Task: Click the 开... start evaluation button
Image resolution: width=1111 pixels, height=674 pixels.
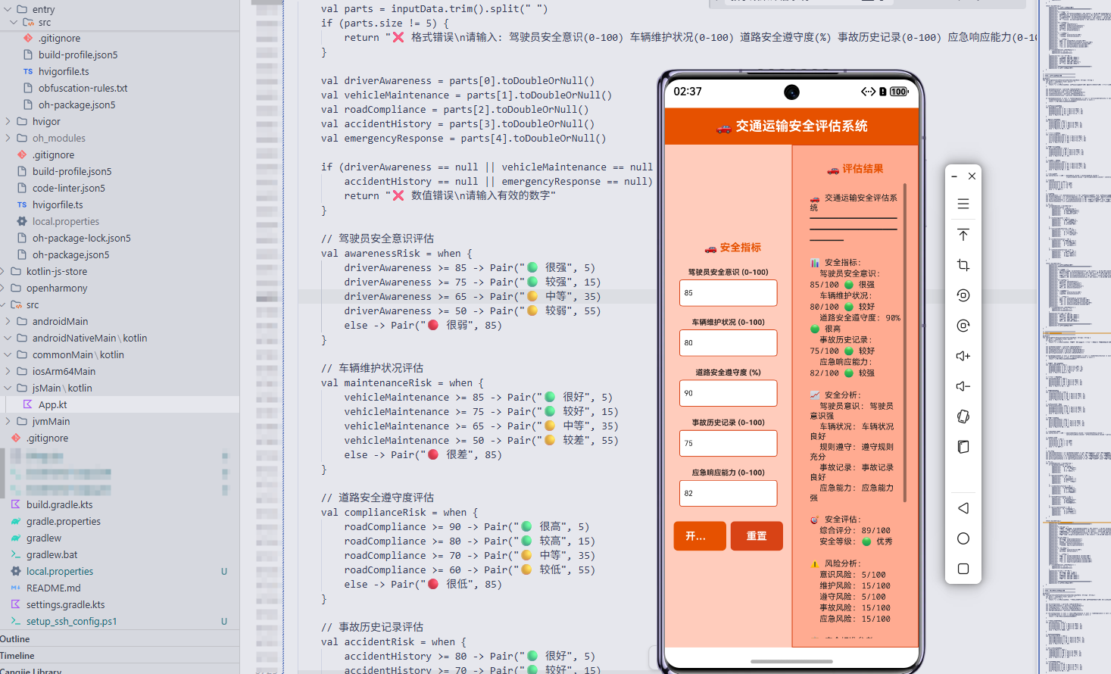Action: click(x=699, y=535)
